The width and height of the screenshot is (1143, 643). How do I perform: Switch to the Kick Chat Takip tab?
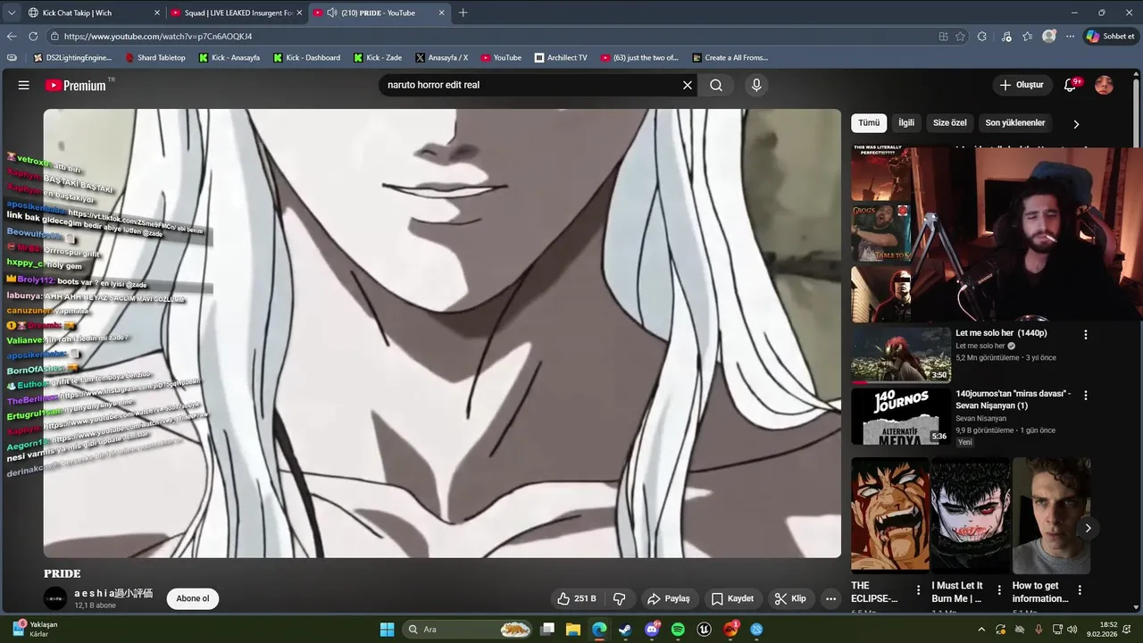tap(94, 13)
